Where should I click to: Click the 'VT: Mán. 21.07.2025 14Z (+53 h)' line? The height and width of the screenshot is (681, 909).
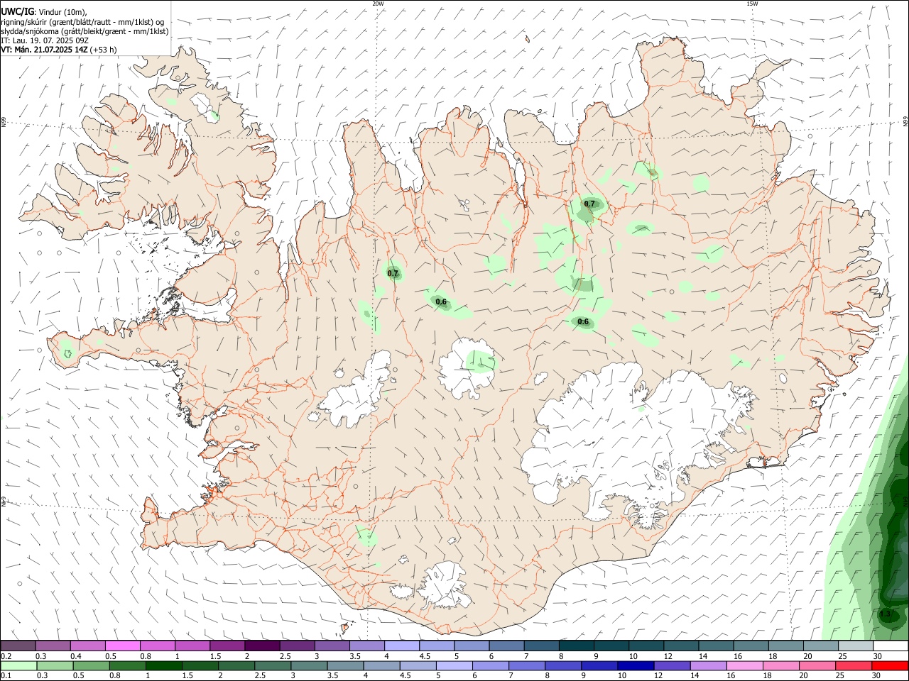pos(59,50)
